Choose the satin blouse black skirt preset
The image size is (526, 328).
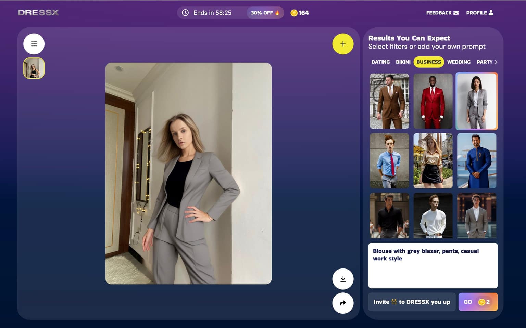(433, 161)
